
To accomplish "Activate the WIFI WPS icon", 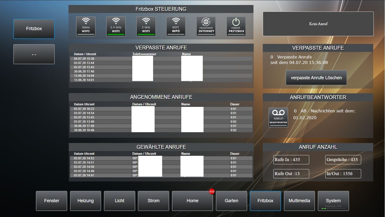I will point(176,26).
